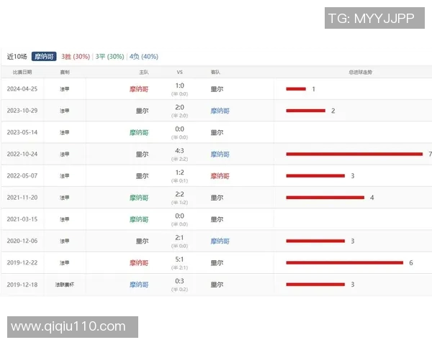Image resolution: width=432 pixels, height=345 pixels.
Task: Click the 4:3 score
Action: click(x=179, y=151)
